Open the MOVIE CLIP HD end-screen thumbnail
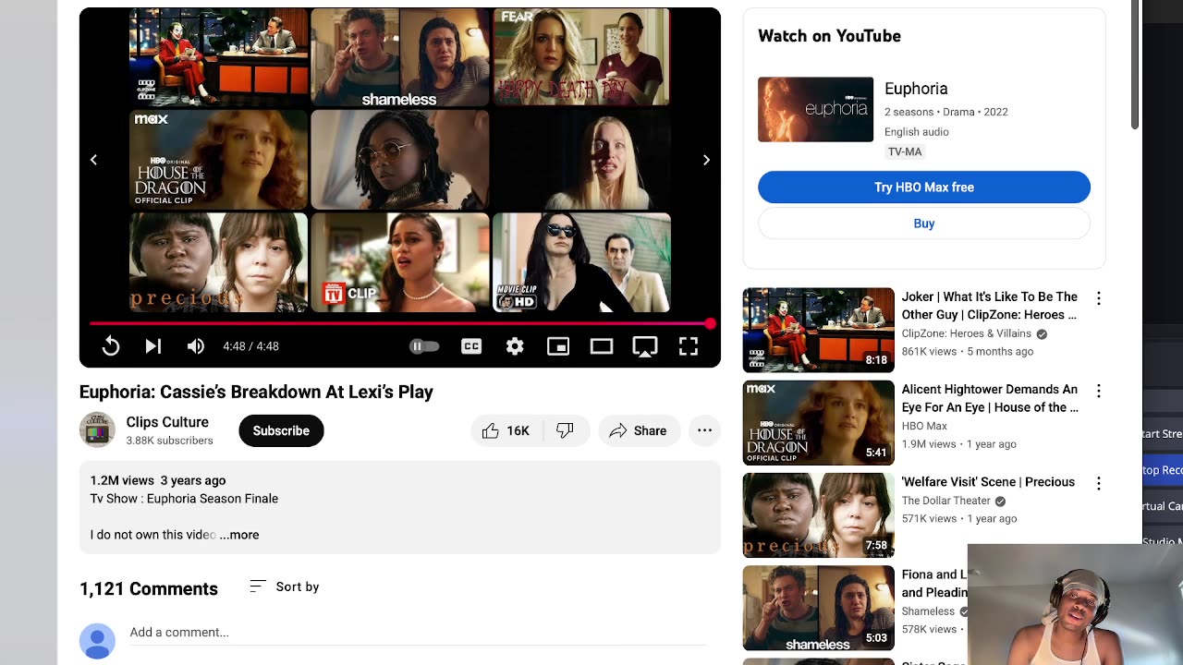The width and height of the screenshot is (1183, 665). click(x=581, y=262)
